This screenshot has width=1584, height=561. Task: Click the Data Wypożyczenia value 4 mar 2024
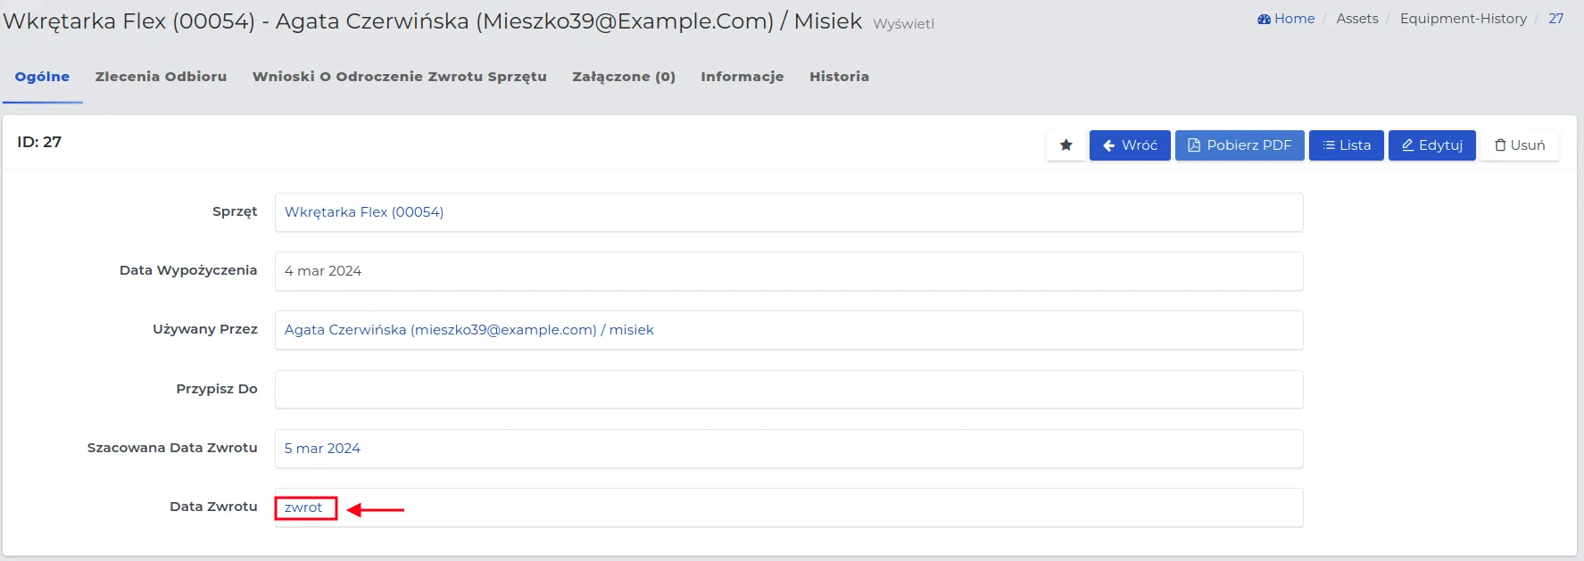coord(323,271)
